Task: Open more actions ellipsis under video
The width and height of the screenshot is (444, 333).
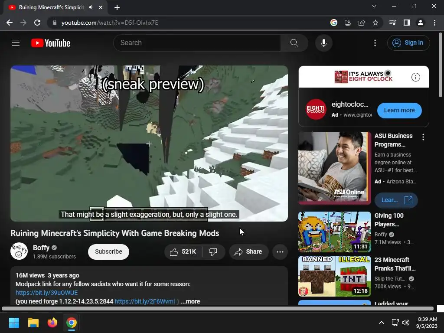Action: click(280, 252)
